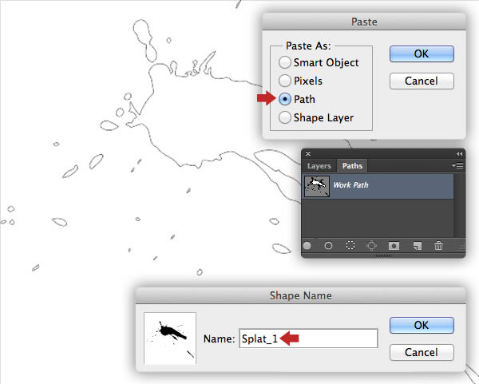479x384 pixels.
Task: Open the Paths panel flyout menu
Action: (x=457, y=165)
